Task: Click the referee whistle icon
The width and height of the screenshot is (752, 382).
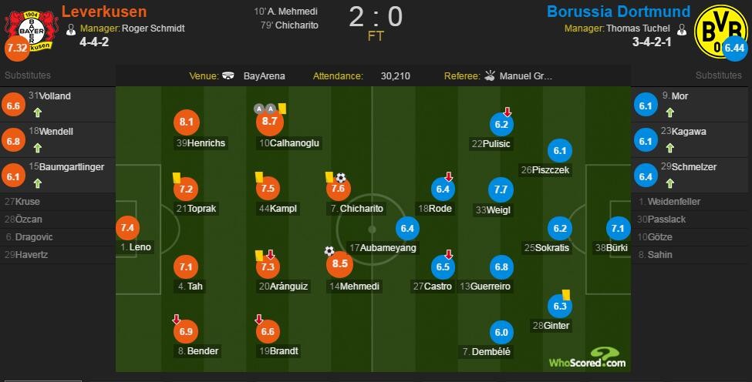Action: 489,75
